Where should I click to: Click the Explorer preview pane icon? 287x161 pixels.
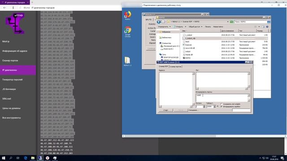(263, 27)
